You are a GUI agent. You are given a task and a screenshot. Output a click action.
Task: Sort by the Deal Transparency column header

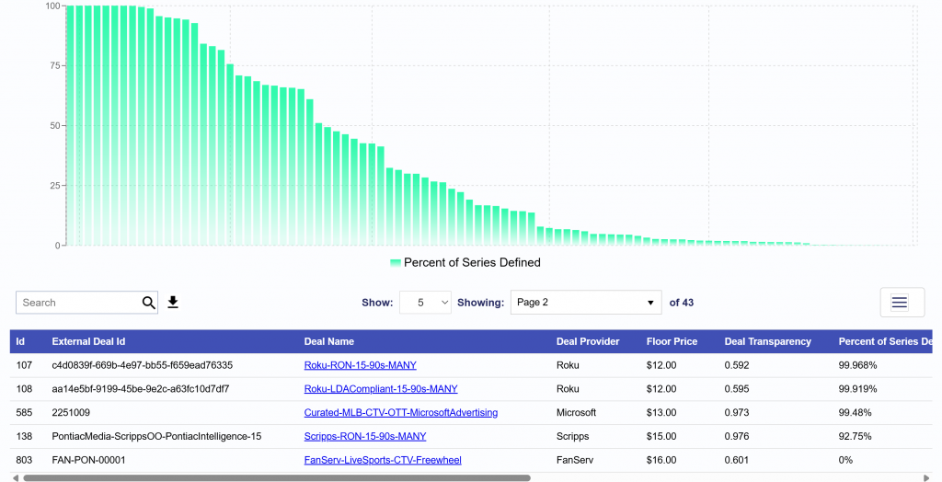(x=767, y=341)
